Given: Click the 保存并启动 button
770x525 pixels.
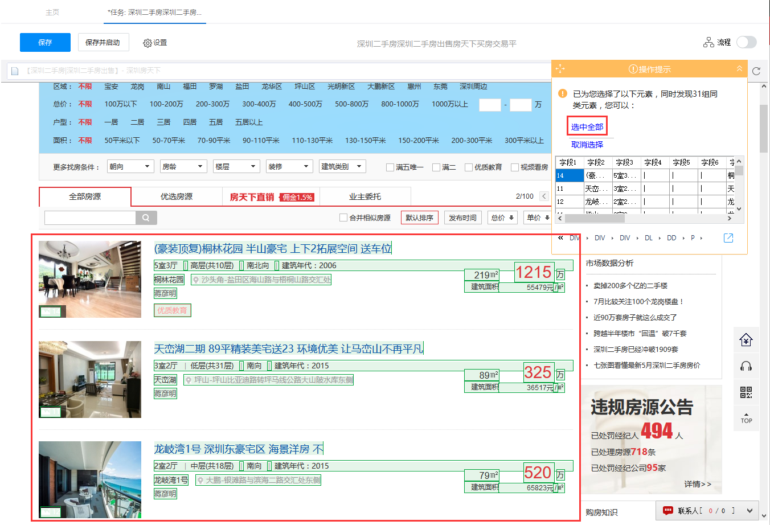Looking at the screenshot, I should click(103, 42).
